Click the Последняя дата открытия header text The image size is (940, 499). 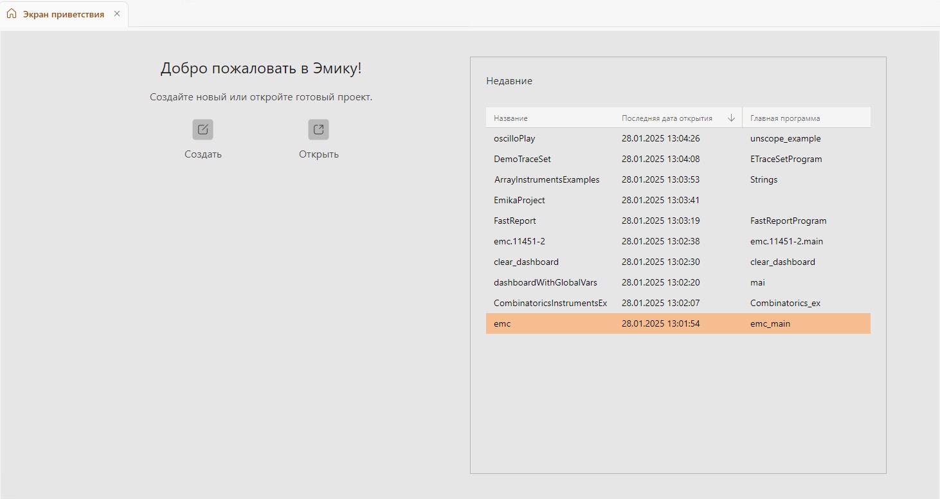pos(667,118)
